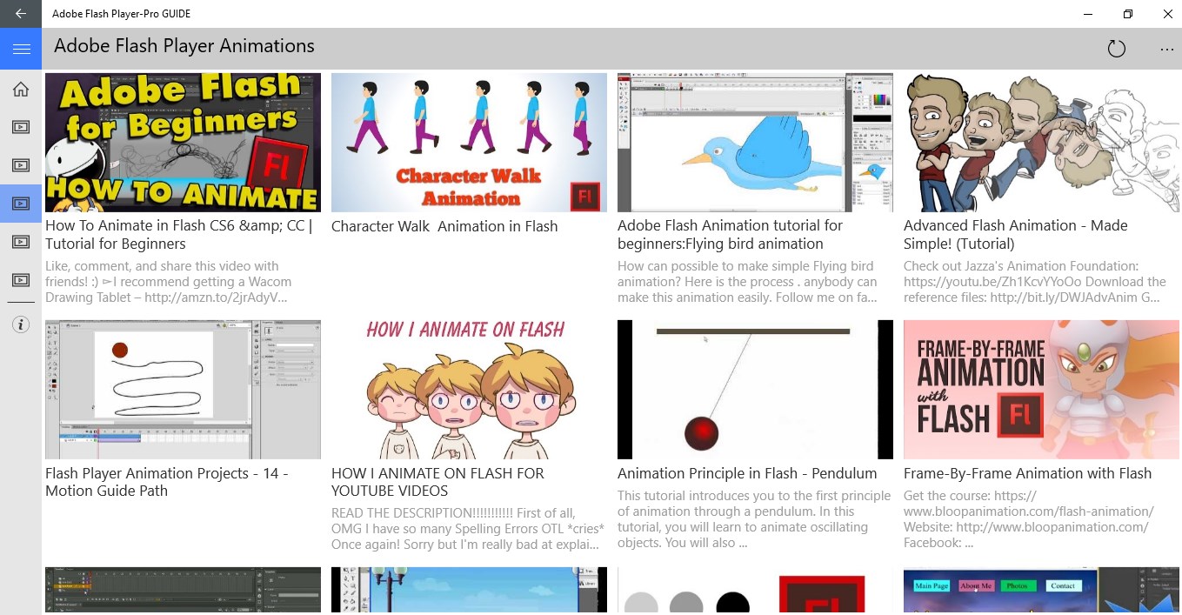This screenshot has width=1182, height=615.
Task: Click description 'Check out Jazza's Animation Foundation'
Action: tap(1034, 282)
